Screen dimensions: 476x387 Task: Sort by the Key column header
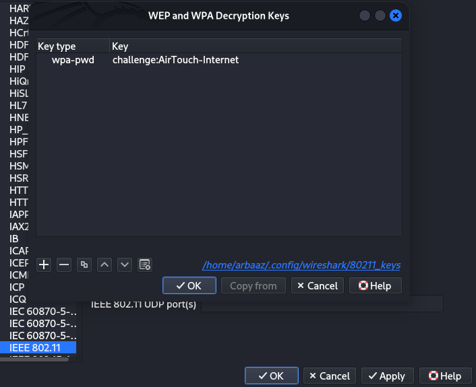[256, 46]
